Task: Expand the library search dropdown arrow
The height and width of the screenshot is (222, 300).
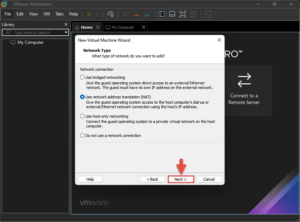Action: [66, 32]
